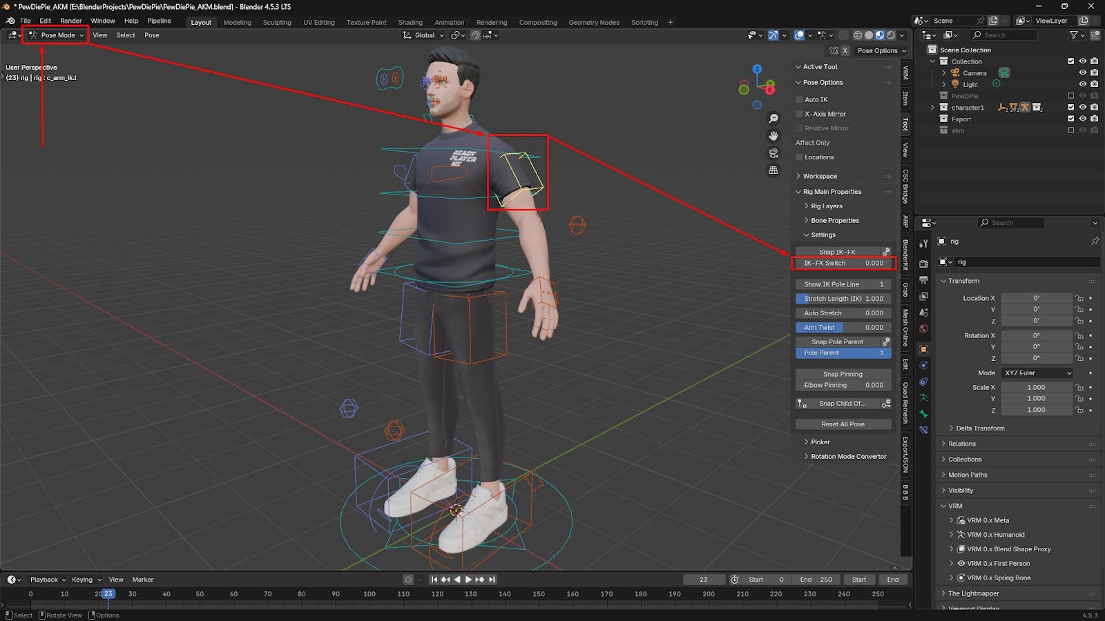
Task: Open the rotation Mode XYZ Euler dropdown
Action: pos(1037,373)
